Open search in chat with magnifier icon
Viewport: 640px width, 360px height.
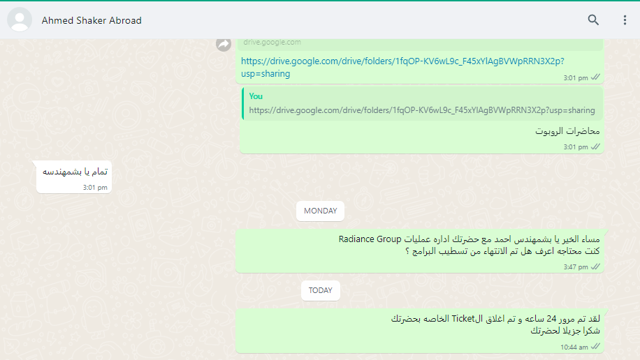coord(593,20)
